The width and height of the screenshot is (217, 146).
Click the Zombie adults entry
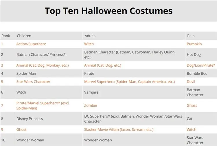[91, 105]
